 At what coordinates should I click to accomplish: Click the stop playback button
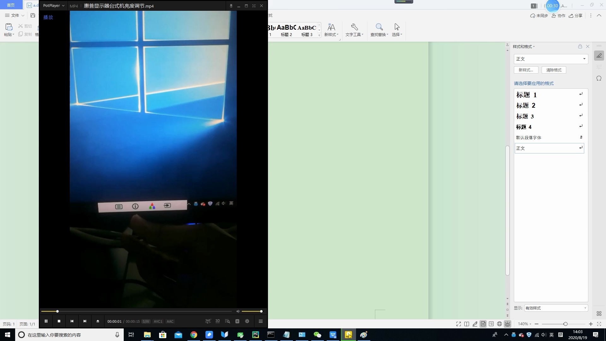point(59,321)
